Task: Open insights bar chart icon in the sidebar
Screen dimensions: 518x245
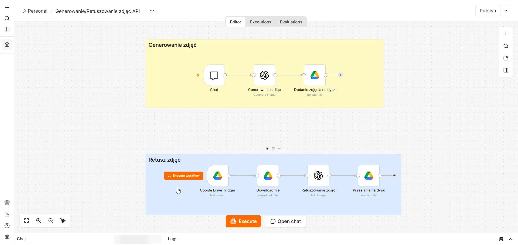Action: click(x=7, y=214)
